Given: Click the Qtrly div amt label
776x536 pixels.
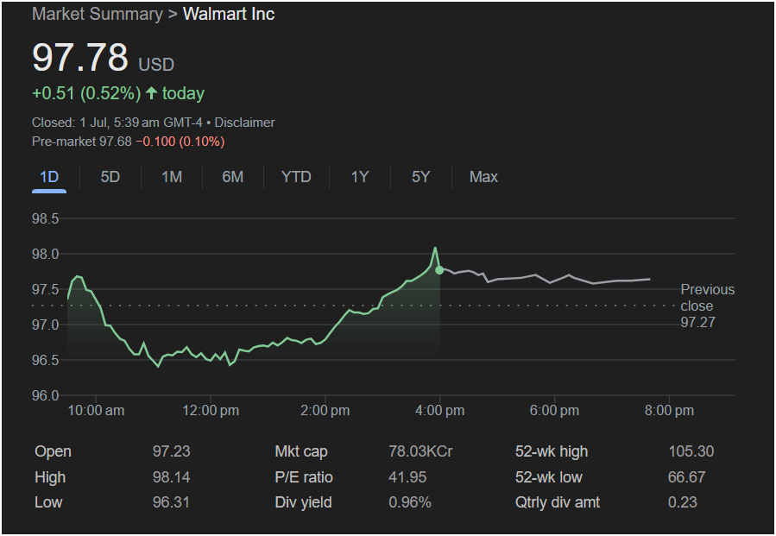Looking at the screenshot, I should (x=558, y=502).
